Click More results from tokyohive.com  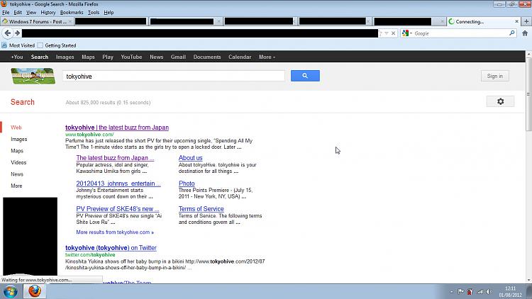point(115,232)
